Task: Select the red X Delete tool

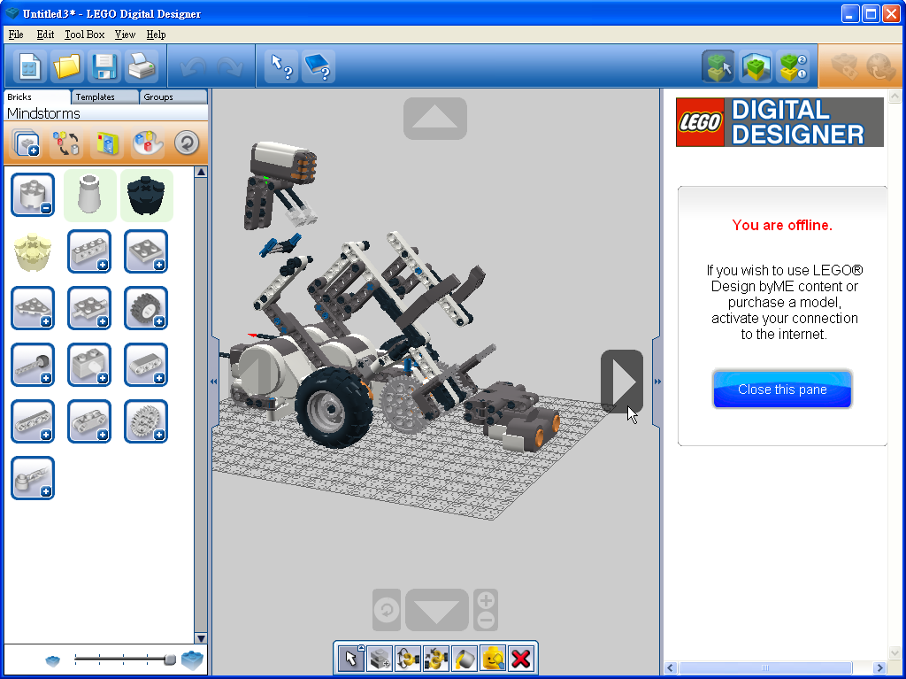Action: pos(520,658)
